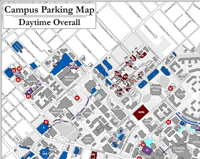Click the Washington Ave street label
Screen dimensions: 200x159
click(126, 142)
